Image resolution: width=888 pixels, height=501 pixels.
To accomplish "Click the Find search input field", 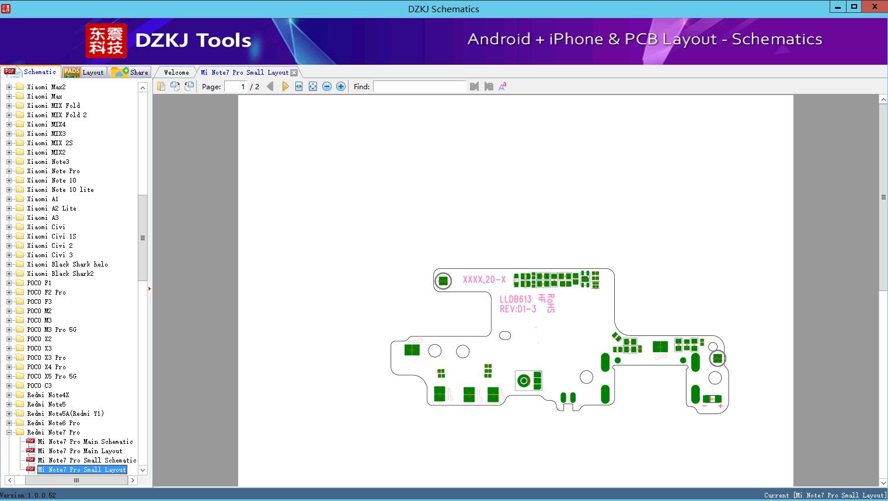I will click(x=420, y=86).
